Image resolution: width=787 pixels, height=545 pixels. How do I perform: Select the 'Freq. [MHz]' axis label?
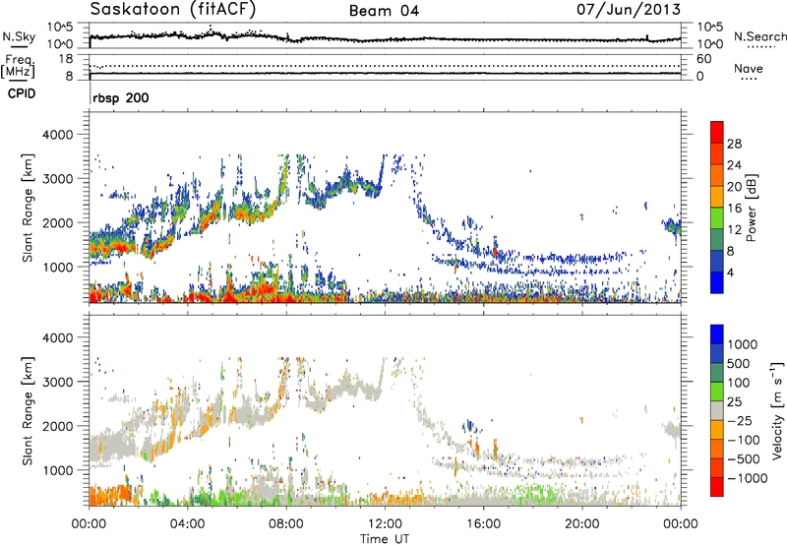(x=19, y=66)
